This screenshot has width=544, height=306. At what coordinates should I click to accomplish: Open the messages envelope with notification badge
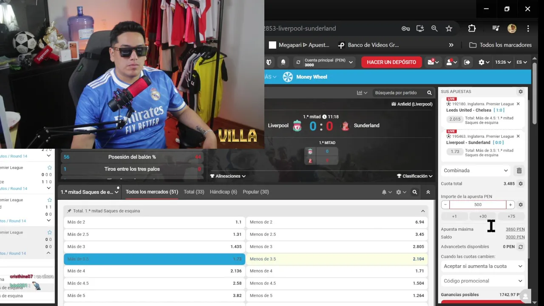point(433,62)
